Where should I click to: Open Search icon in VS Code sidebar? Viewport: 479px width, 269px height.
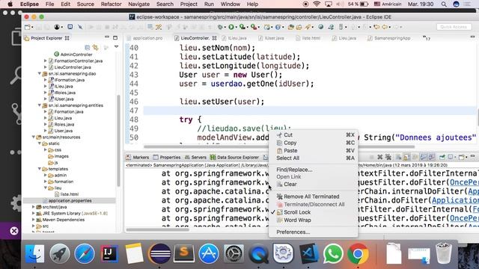point(16,75)
